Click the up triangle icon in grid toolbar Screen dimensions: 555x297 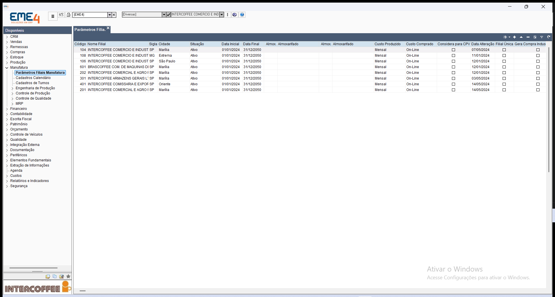tap(521, 37)
